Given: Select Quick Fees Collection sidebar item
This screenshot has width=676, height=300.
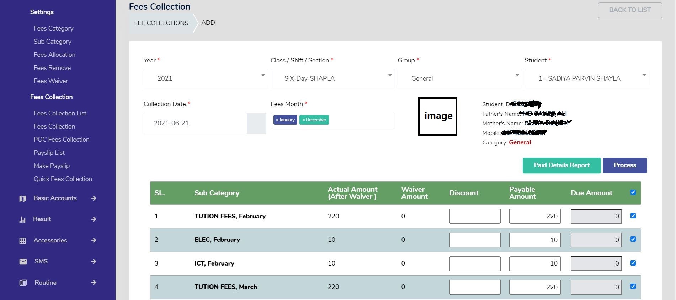Looking at the screenshot, I should tap(63, 179).
